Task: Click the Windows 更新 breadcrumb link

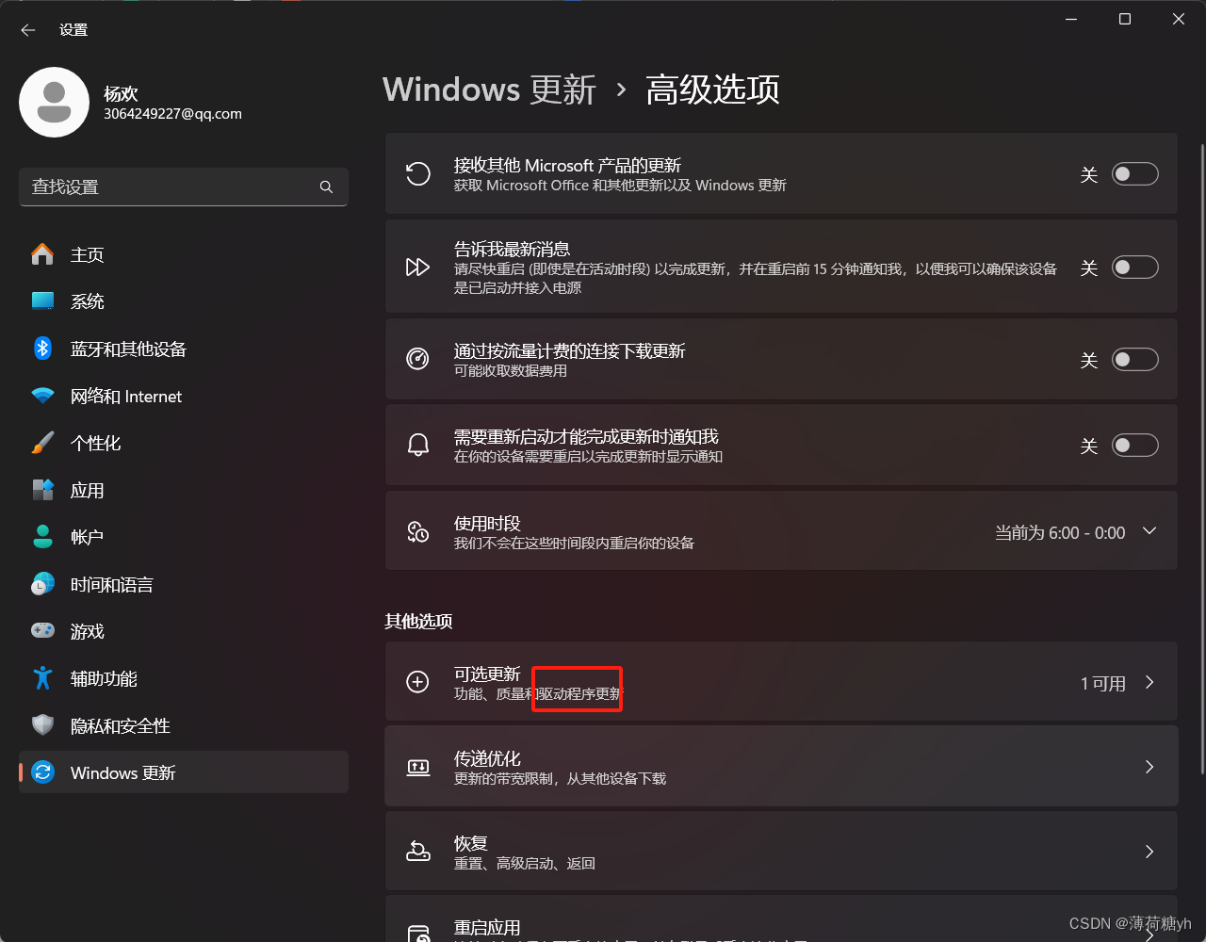Action: click(489, 89)
